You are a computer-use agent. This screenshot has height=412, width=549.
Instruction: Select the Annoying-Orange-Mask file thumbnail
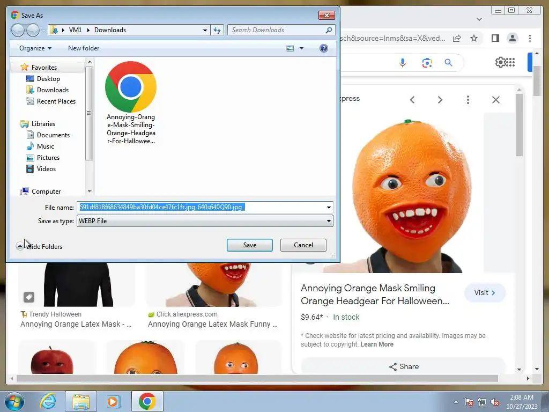131,102
